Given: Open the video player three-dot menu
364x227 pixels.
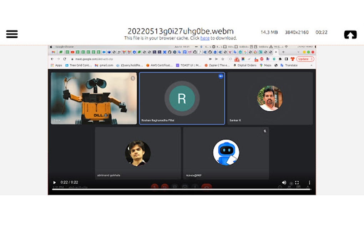Looking at the screenshot, I should pyautogui.click(x=309, y=182).
